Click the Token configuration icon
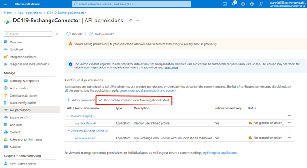 click(x=6, y=103)
